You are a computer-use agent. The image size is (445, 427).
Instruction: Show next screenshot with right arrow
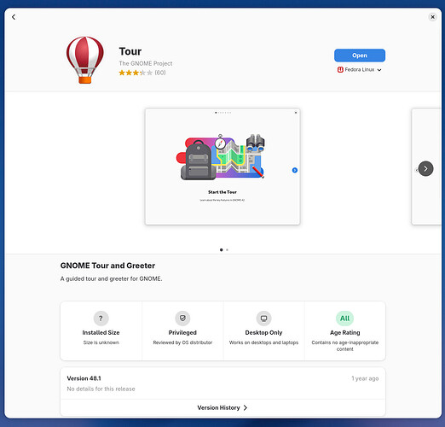point(425,169)
